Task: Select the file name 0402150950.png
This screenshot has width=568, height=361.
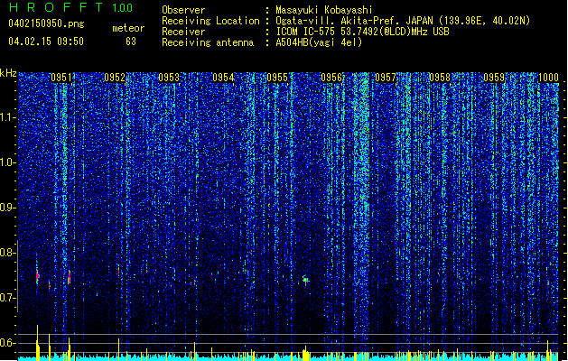Action: [x=46, y=23]
